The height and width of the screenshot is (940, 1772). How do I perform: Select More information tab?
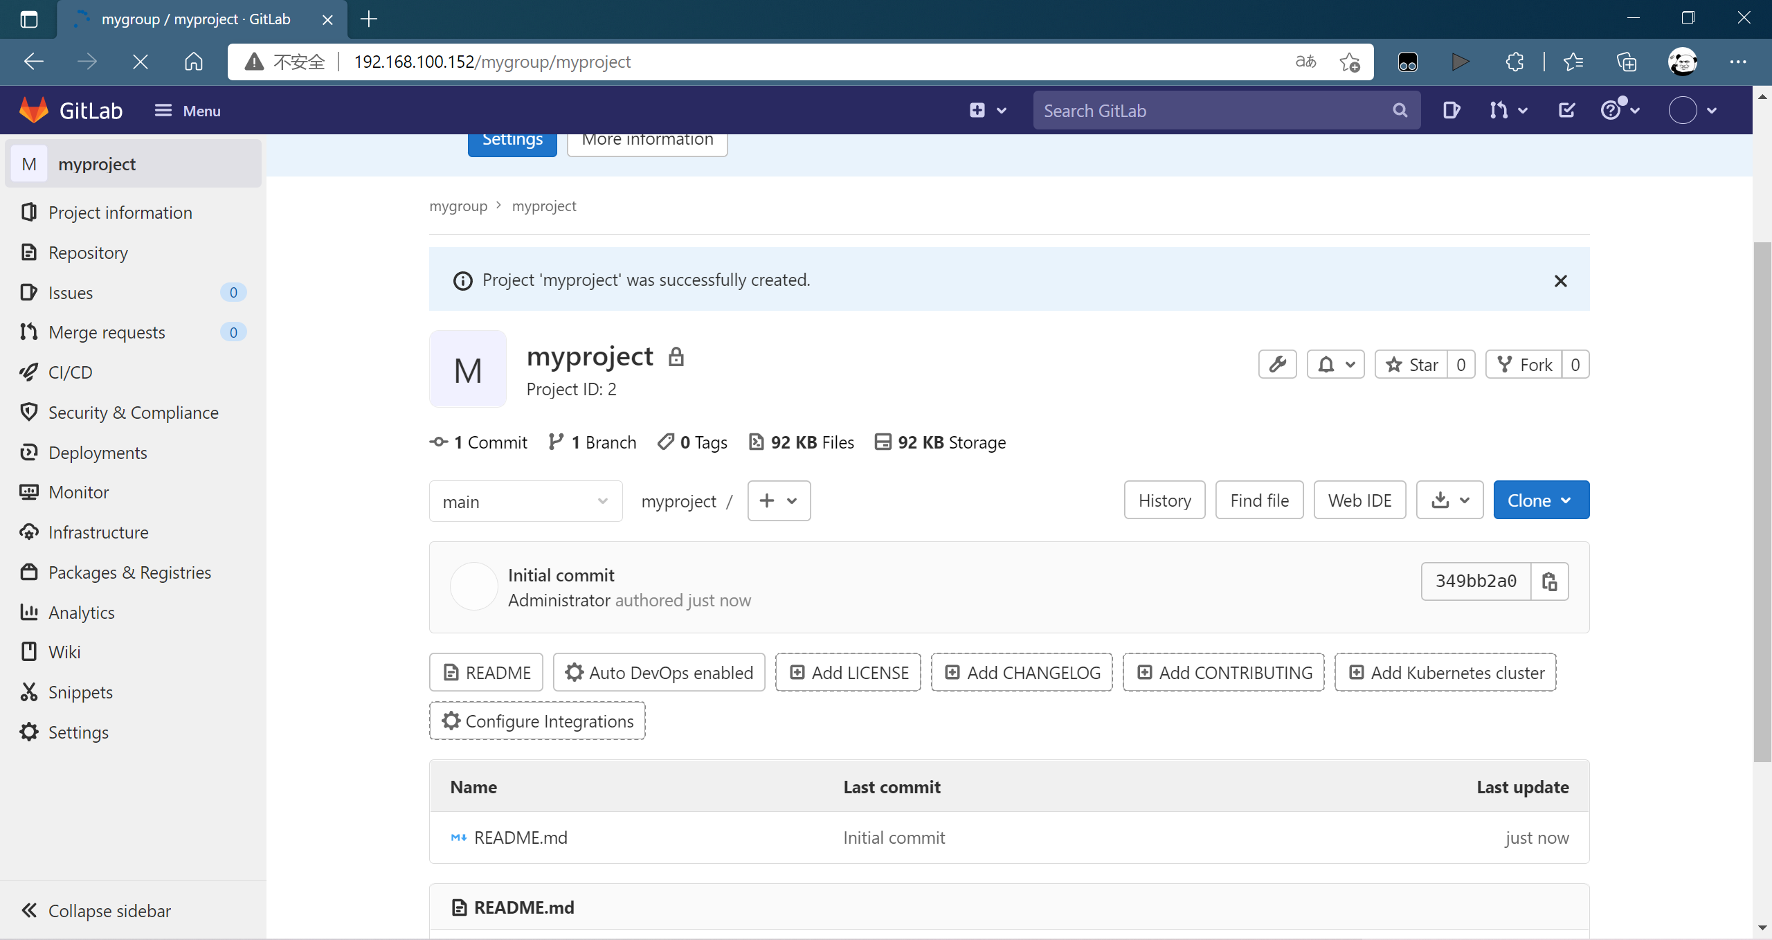click(647, 139)
